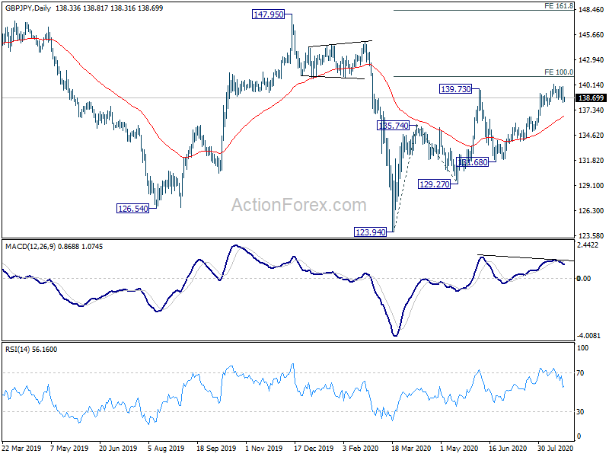Click the 5 Aug 2019 date label

tap(166, 449)
